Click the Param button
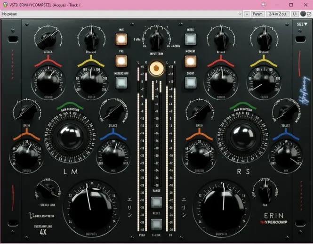 click(257, 14)
